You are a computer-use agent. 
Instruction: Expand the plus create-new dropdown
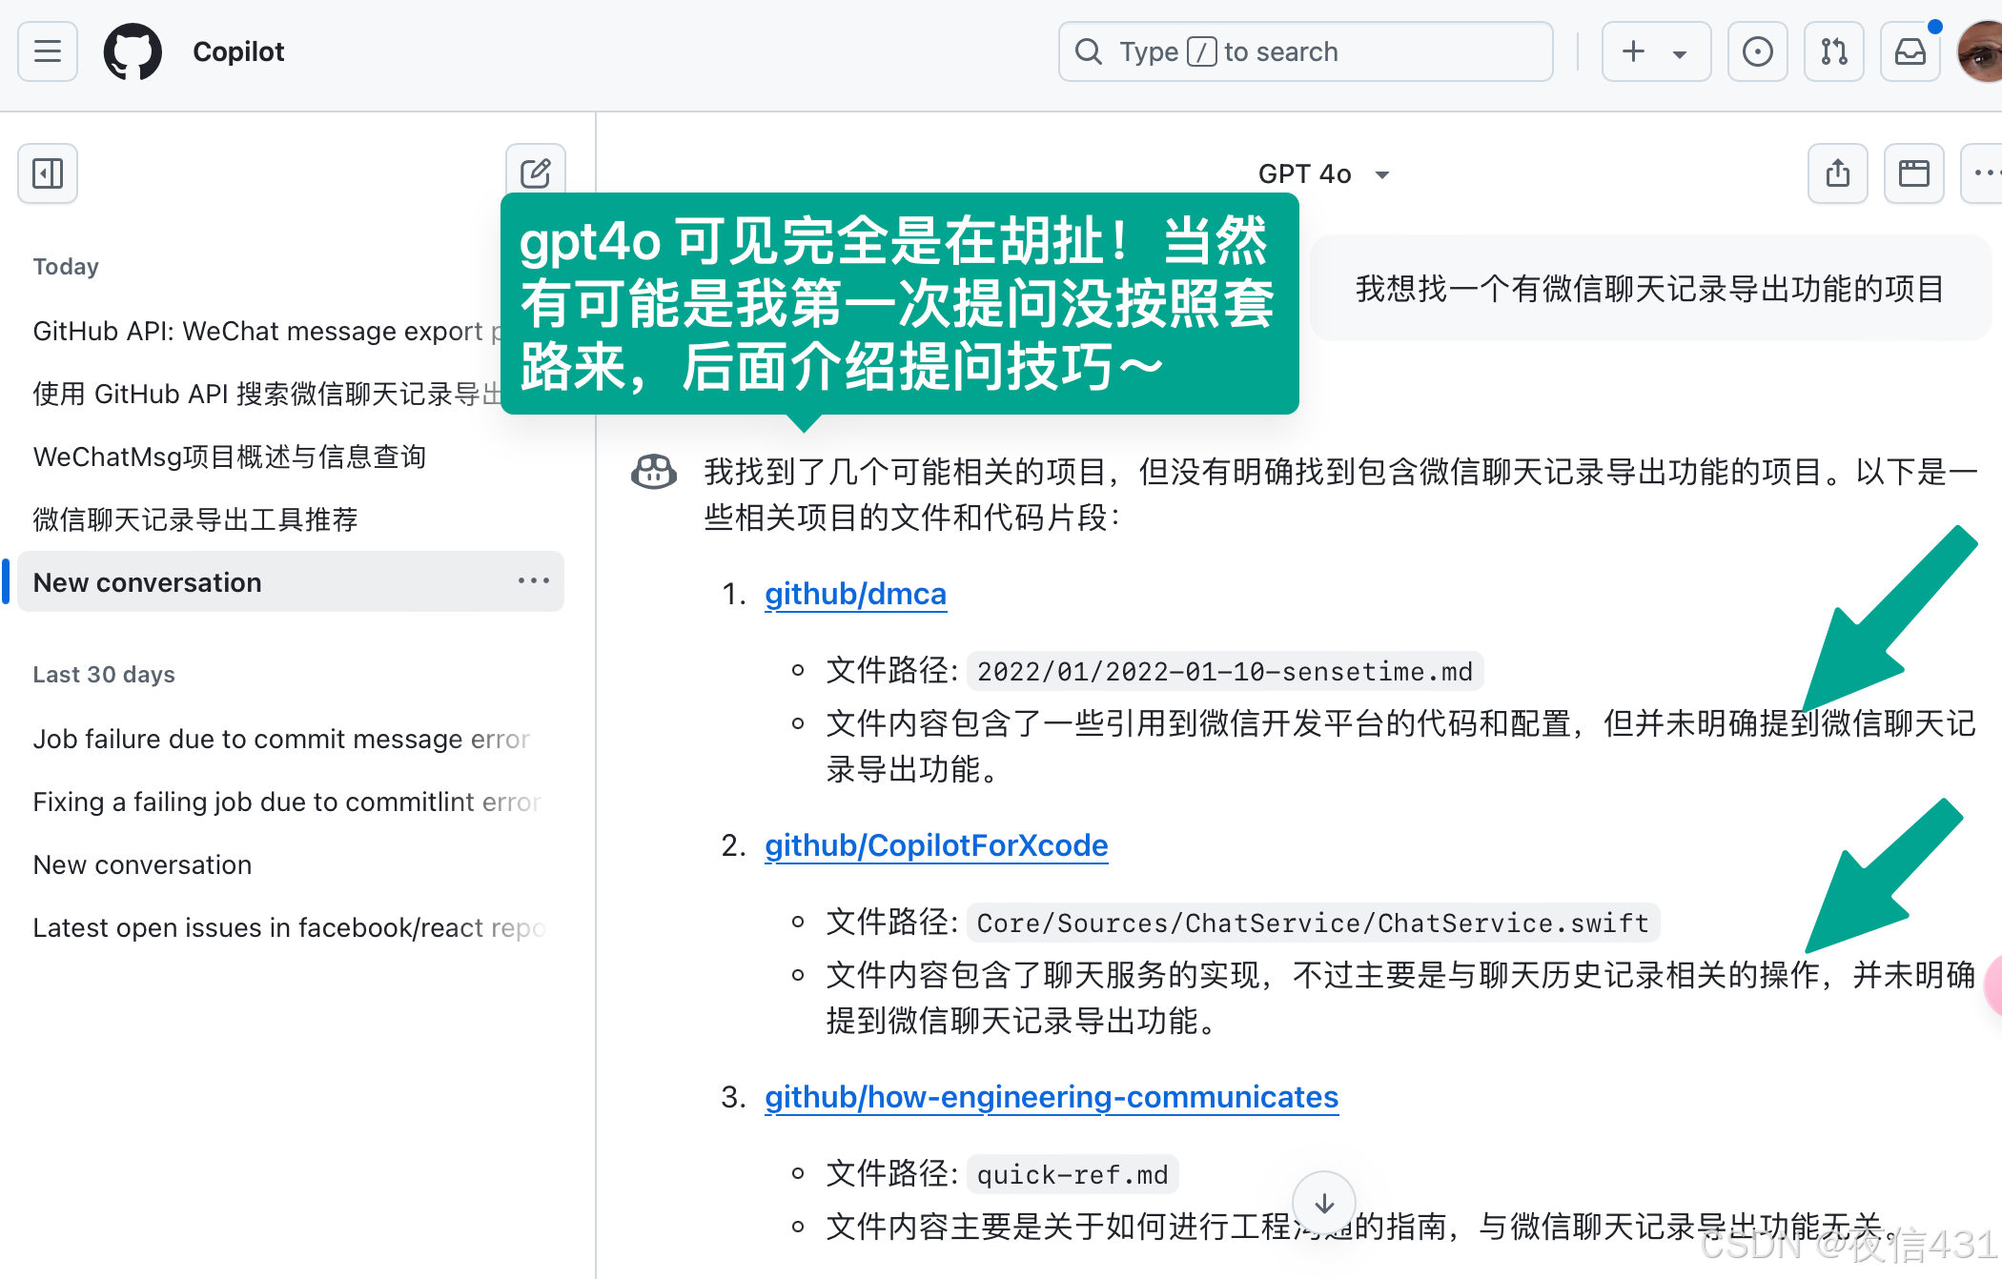click(x=1655, y=51)
